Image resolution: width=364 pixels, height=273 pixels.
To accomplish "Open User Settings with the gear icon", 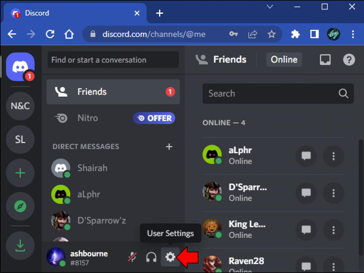I will (x=170, y=257).
